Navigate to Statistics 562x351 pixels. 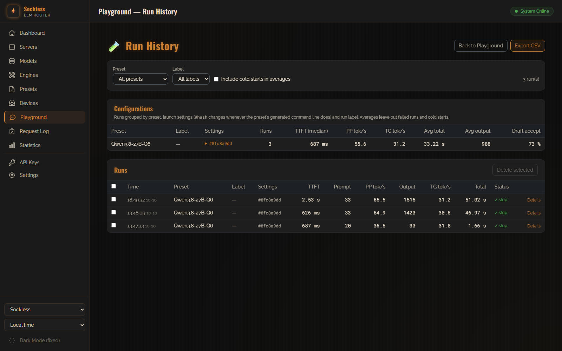(x=45, y=145)
